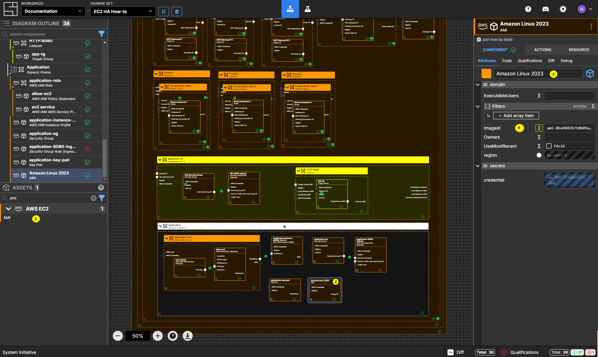Open the Change Set EC2 HA How-to dropdown
Screen dimensions: 598x357
tap(123, 12)
